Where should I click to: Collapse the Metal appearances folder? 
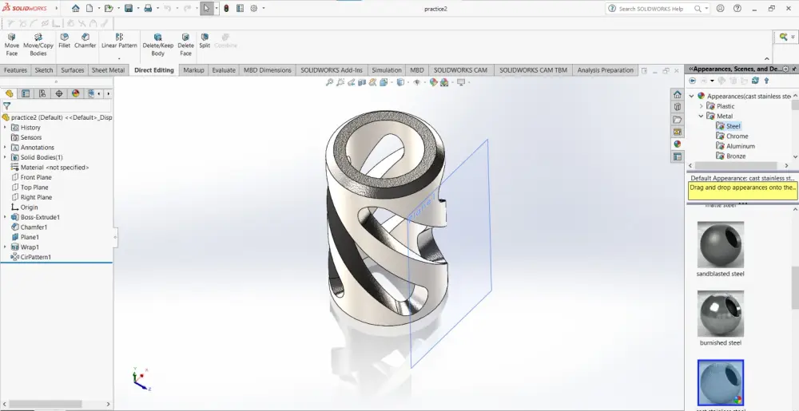coord(702,116)
